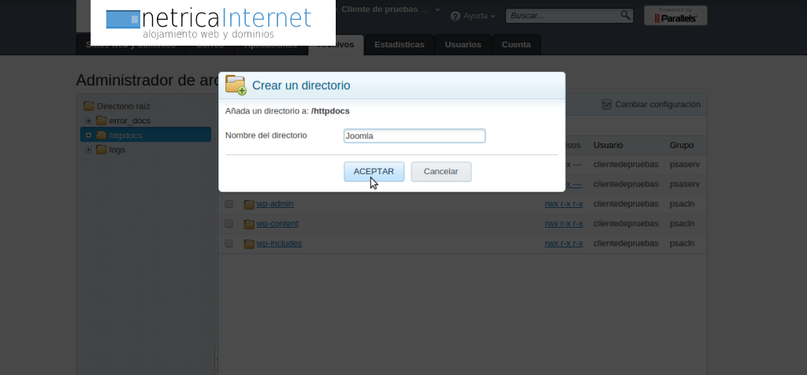Open the Ayuda help icon
This screenshot has width=807, height=375.
456,17
